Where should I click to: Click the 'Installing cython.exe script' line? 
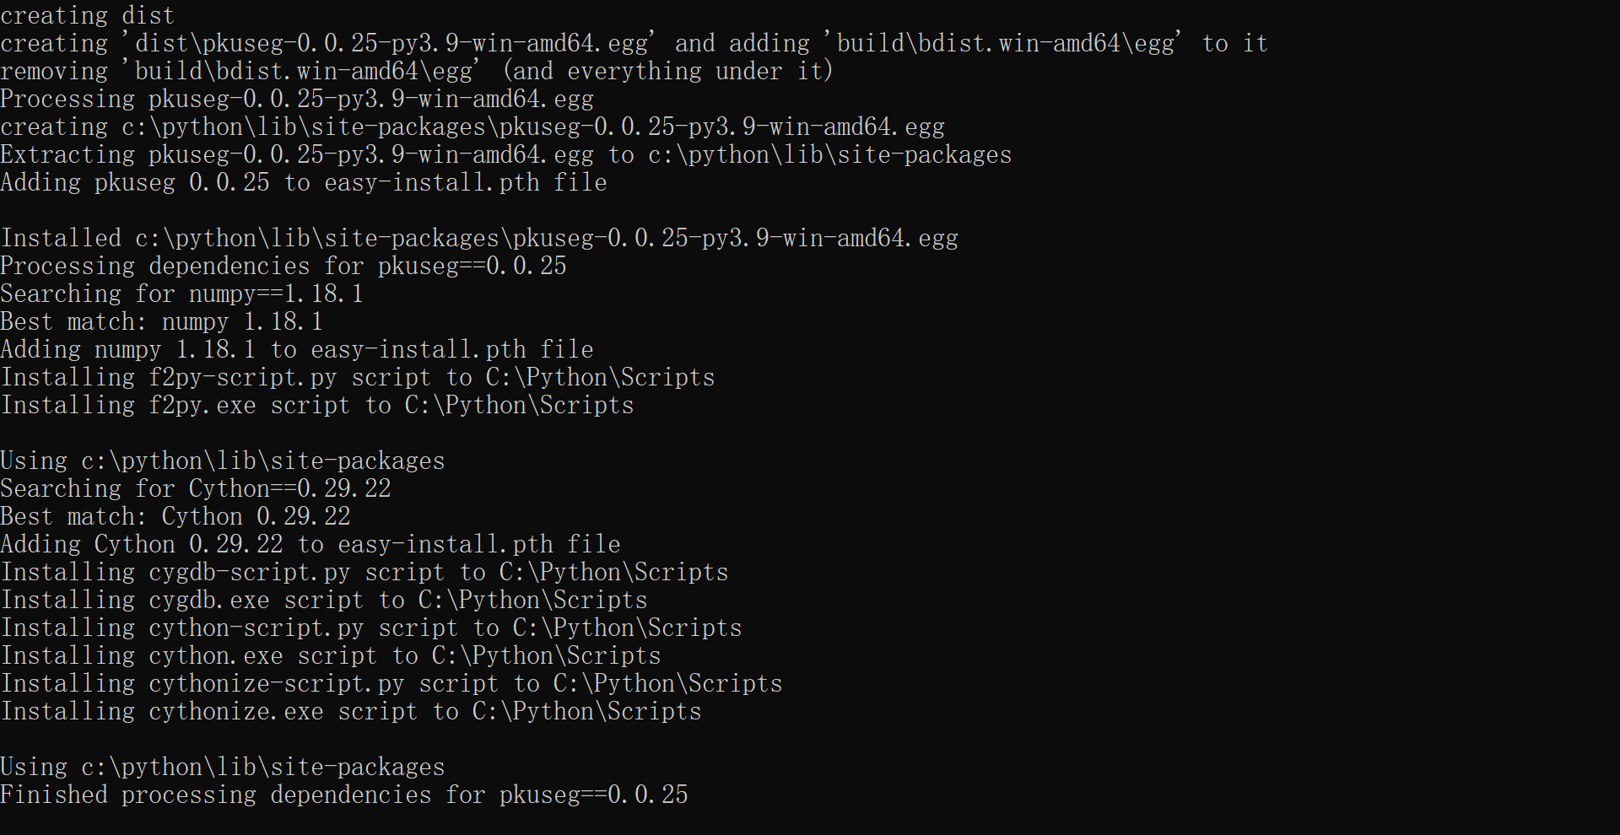331,655
